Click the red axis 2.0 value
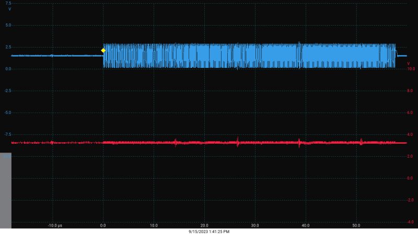The image size is (418, 235). click(410, 156)
